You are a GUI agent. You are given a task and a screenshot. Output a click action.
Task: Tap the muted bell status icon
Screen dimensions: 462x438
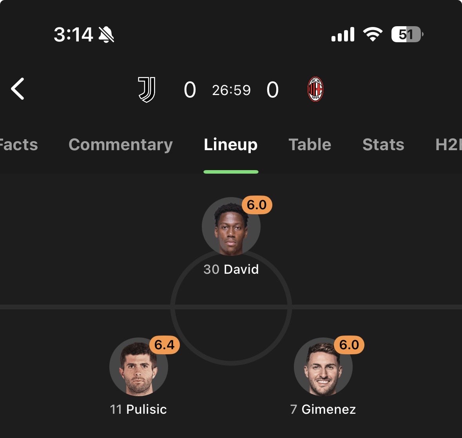pyautogui.click(x=106, y=35)
